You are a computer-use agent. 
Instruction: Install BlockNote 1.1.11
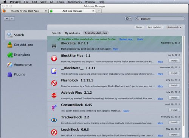174,73
